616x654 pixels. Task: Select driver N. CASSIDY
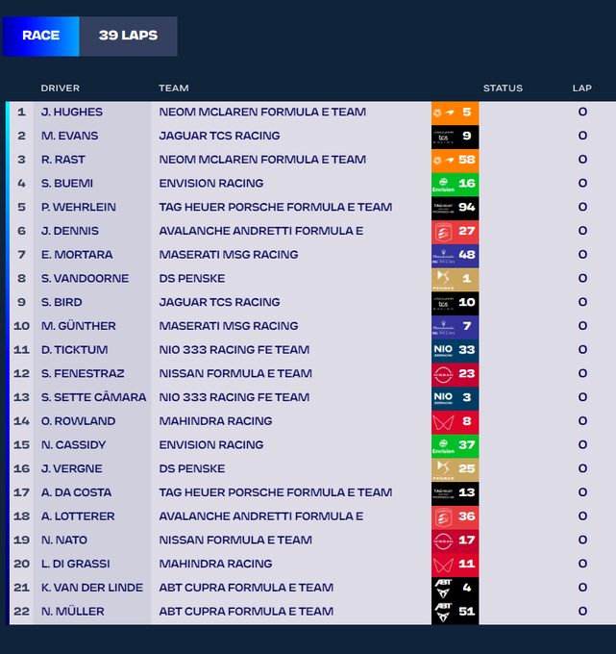(x=73, y=444)
